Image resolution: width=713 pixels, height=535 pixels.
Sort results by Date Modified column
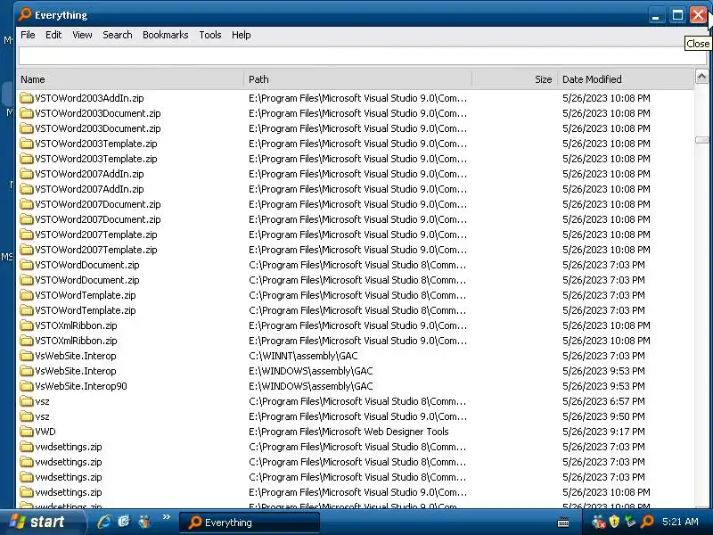point(626,79)
